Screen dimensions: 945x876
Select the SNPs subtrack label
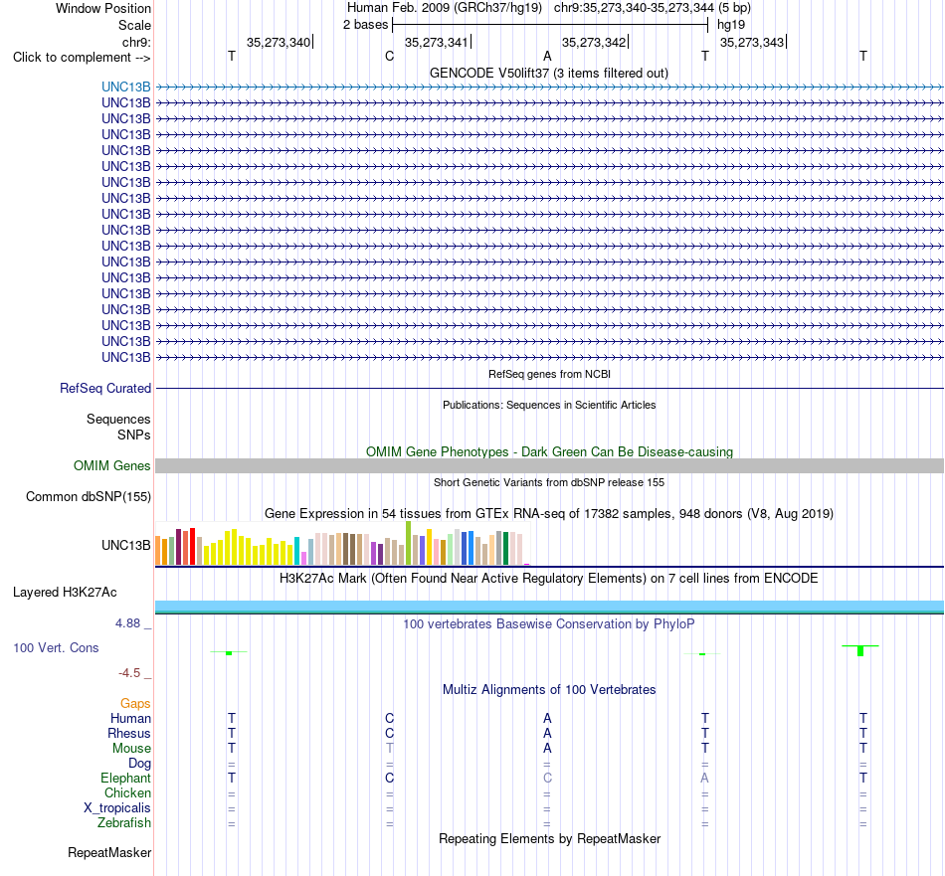(134, 435)
